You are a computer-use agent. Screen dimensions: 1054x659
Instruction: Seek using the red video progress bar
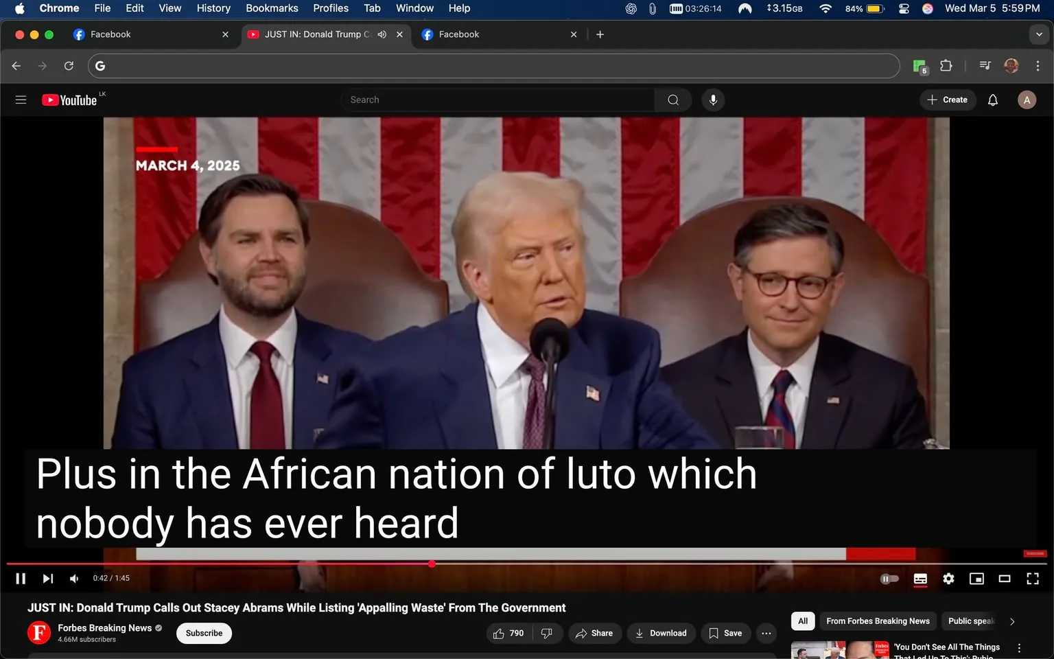coord(432,564)
